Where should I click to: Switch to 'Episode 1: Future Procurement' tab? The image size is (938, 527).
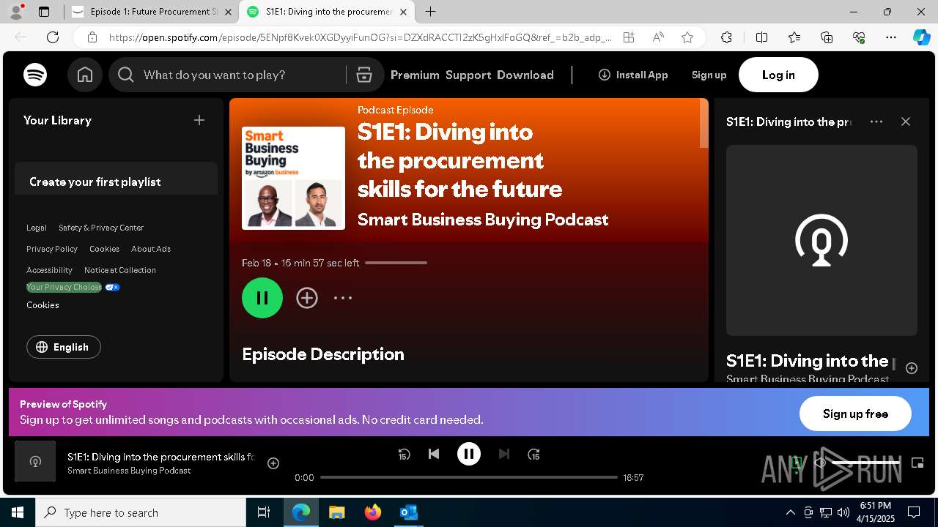tap(153, 12)
